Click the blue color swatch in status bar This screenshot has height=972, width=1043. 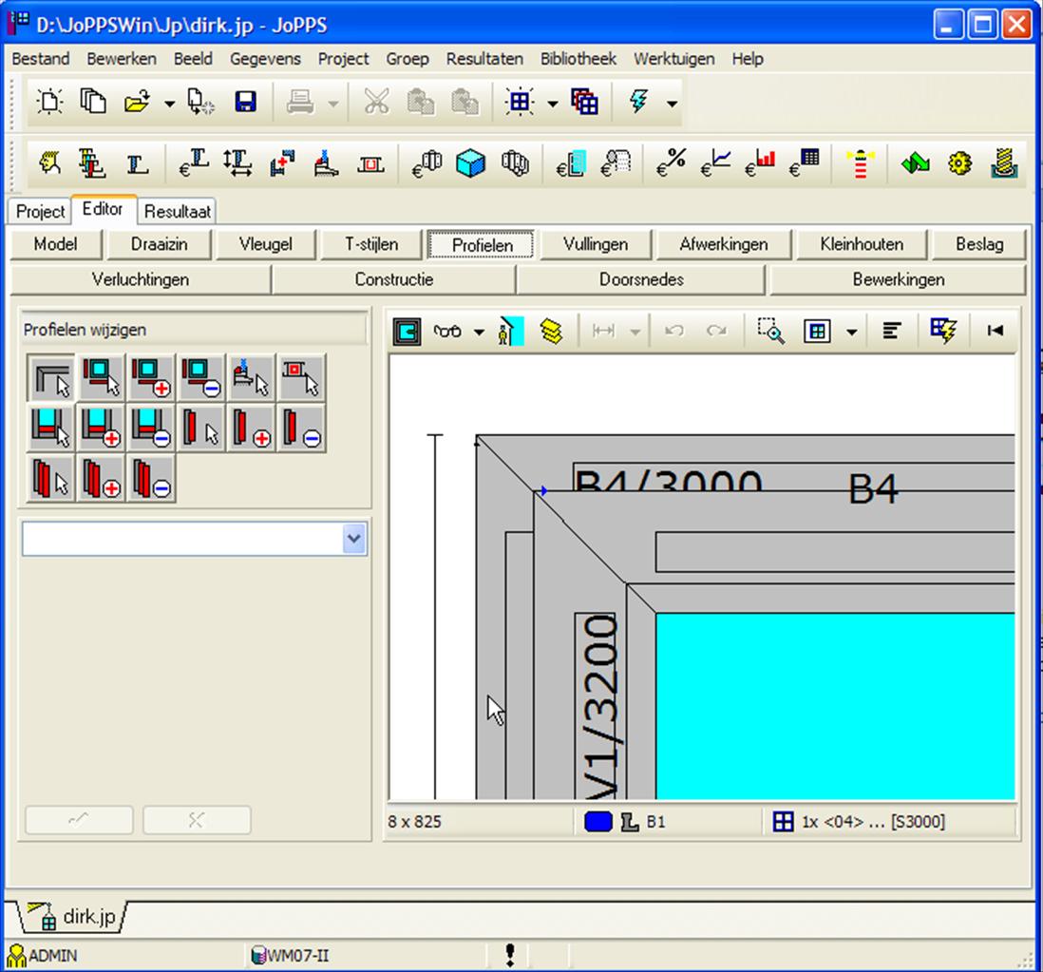pyautogui.click(x=598, y=822)
